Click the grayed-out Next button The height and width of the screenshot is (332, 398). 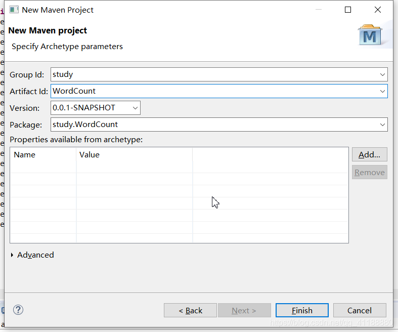[x=244, y=310]
